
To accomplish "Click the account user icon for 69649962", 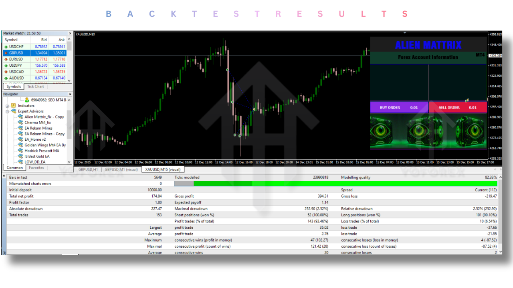I will (x=27, y=100).
